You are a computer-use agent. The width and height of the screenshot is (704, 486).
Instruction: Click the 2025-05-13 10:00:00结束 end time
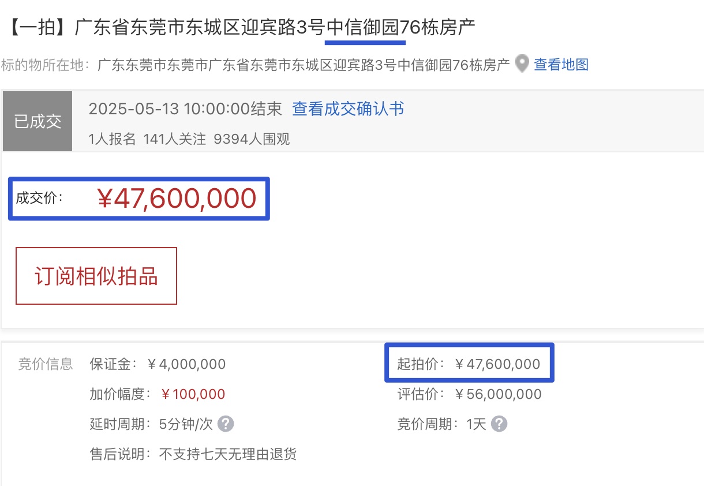(x=185, y=109)
